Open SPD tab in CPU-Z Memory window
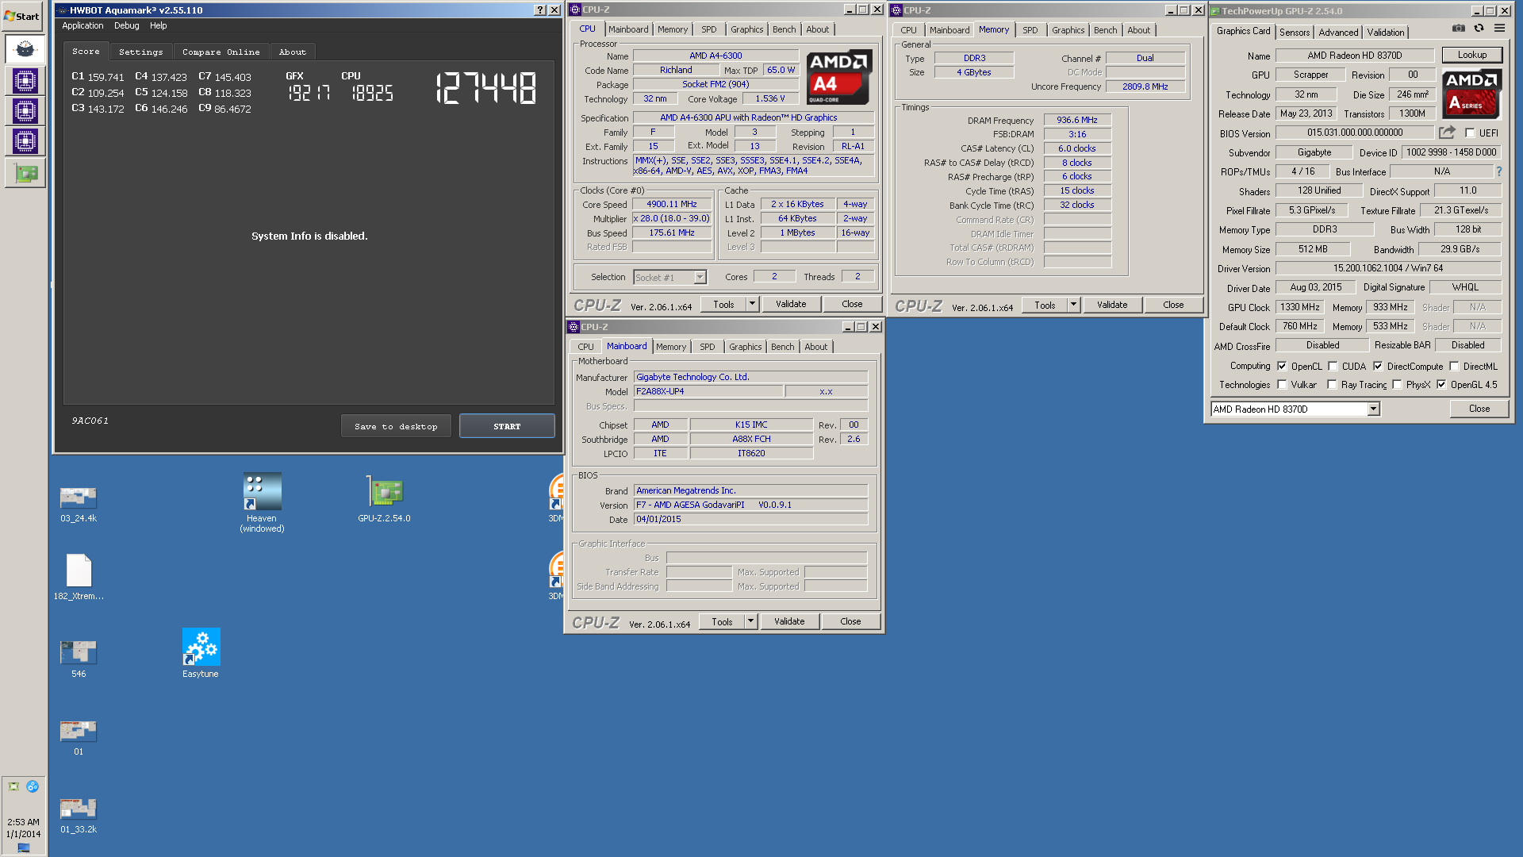 [x=1030, y=30]
